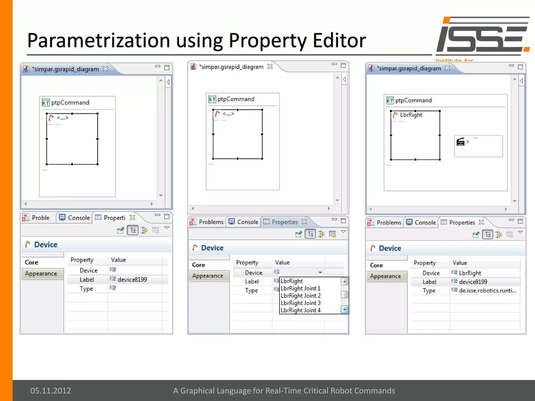Select Core category in right properties panel
This screenshot has width=535, height=401.
click(387, 265)
